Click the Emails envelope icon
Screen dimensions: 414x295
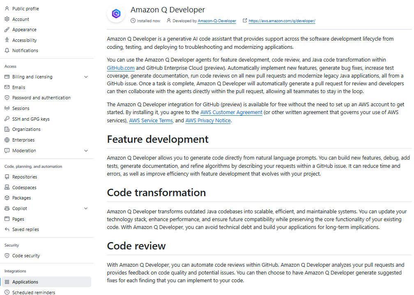pyautogui.click(x=7, y=87)
